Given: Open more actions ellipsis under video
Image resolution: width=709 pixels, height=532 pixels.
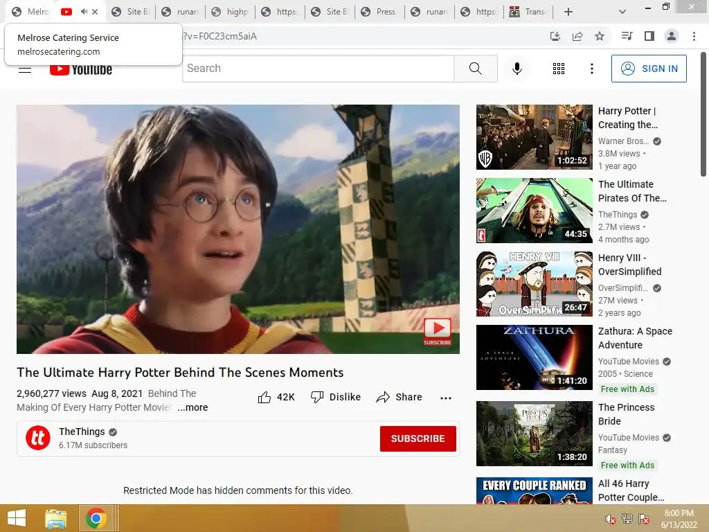Looking at the screenshot, I should point(446,398).
